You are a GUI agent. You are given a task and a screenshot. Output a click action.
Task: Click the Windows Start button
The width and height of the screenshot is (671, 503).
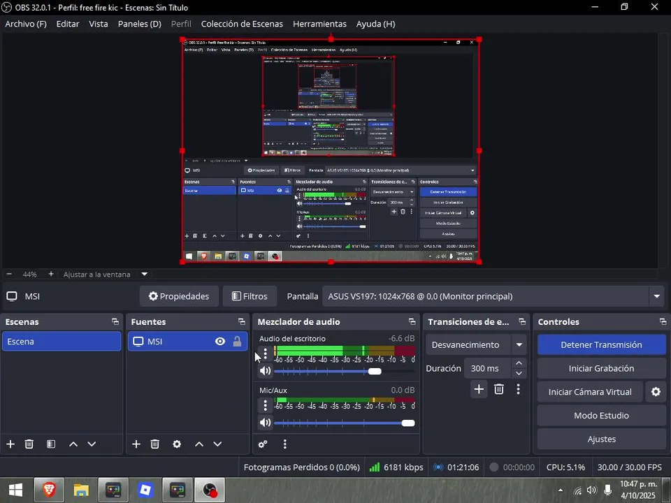(15, 490)
